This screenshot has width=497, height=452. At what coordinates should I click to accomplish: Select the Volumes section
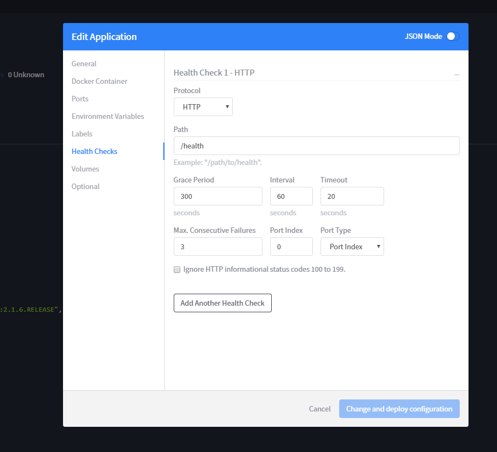[85, 169]
